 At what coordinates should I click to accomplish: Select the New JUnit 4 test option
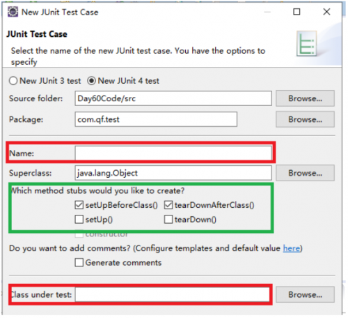pyautogui.click(x=91, y=81)
